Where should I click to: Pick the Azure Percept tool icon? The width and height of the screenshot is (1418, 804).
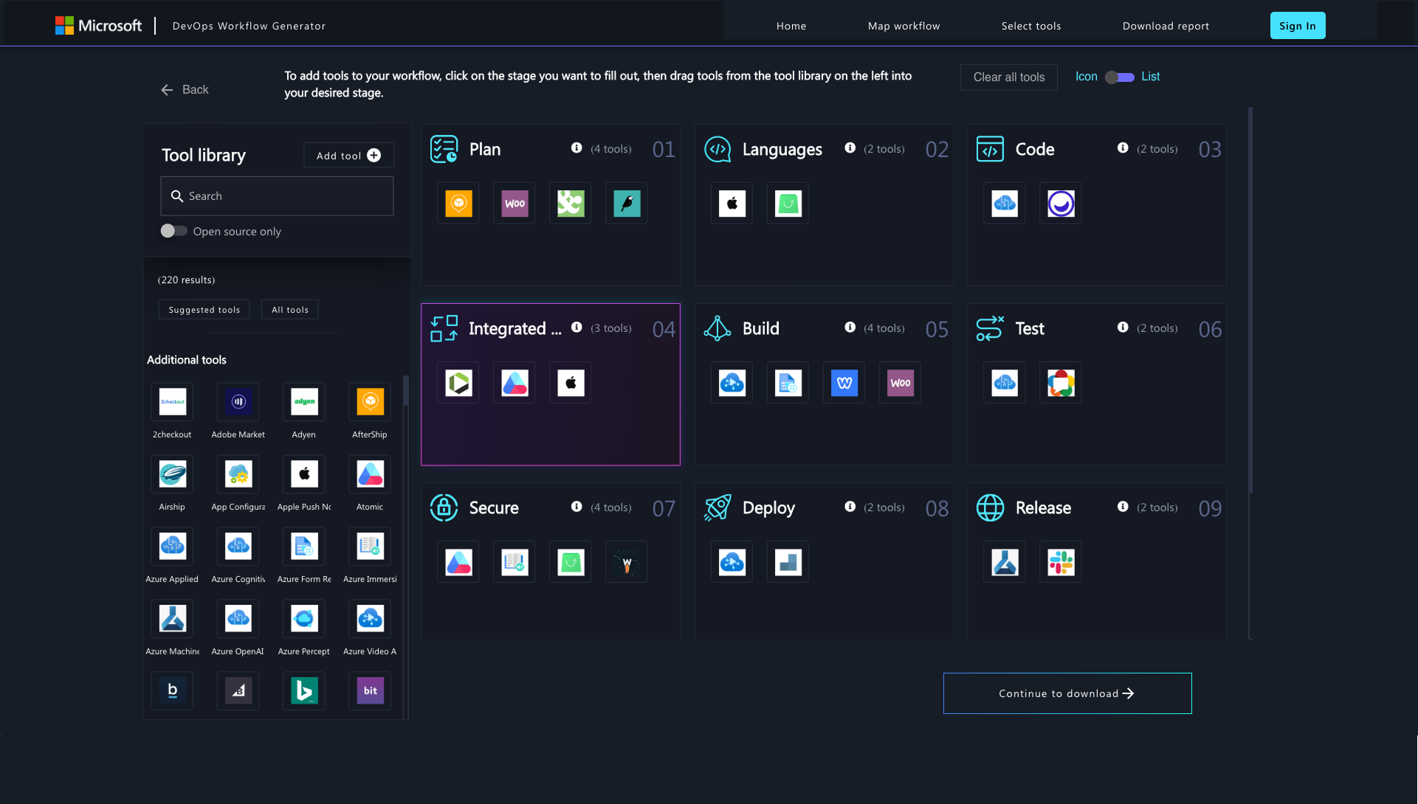(x=304, y=619)
